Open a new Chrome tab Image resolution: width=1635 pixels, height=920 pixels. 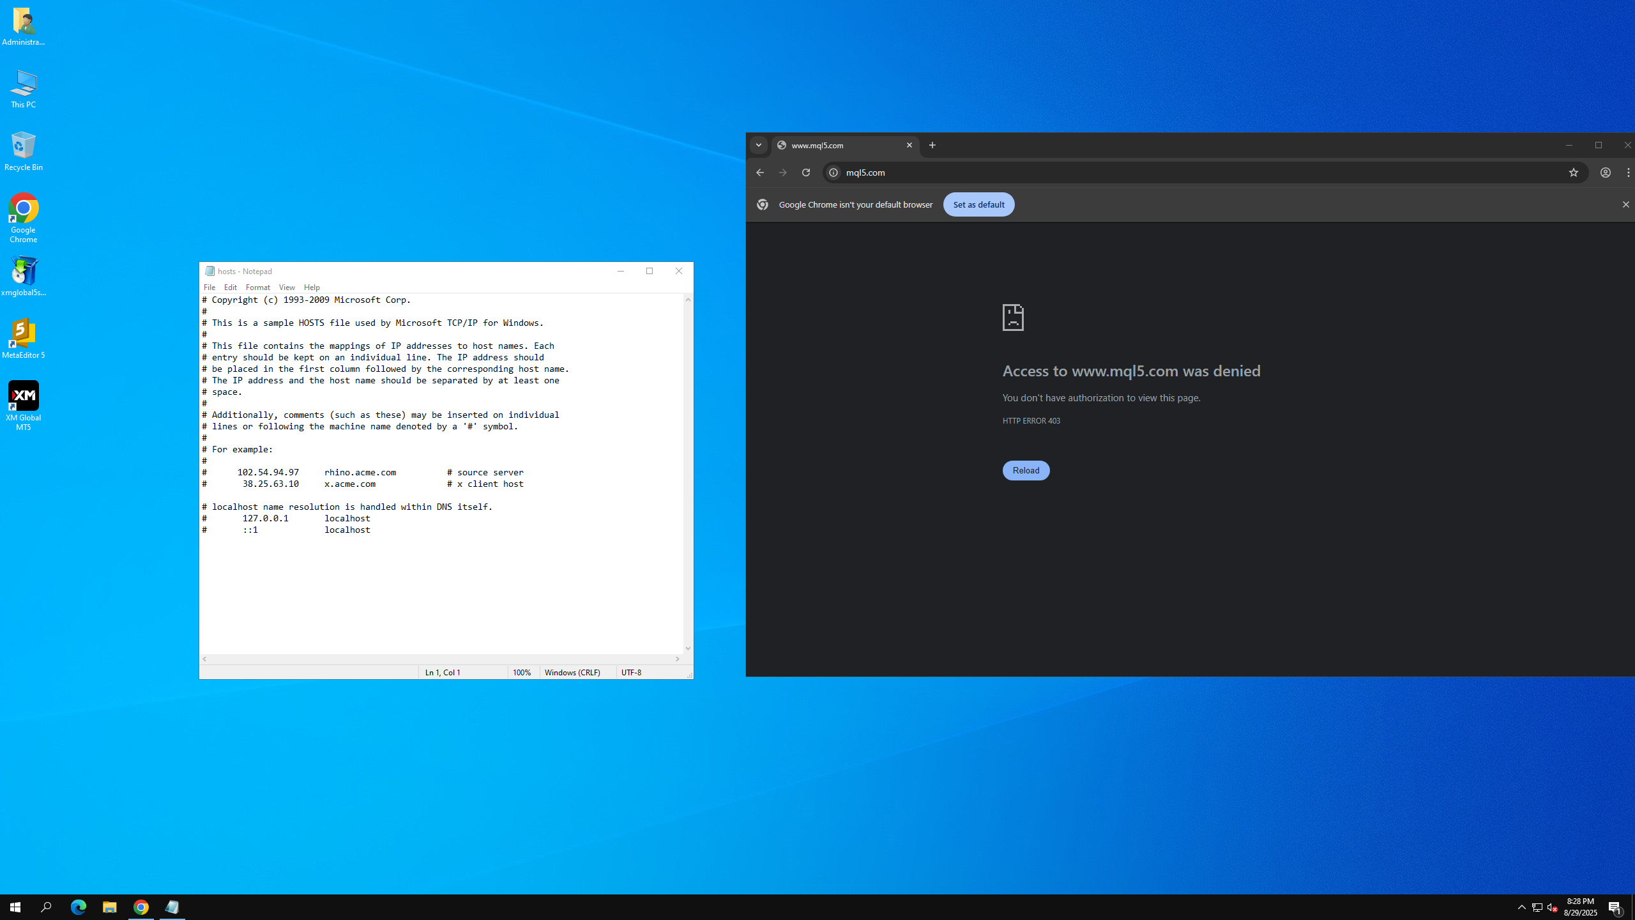pos(932,145)
